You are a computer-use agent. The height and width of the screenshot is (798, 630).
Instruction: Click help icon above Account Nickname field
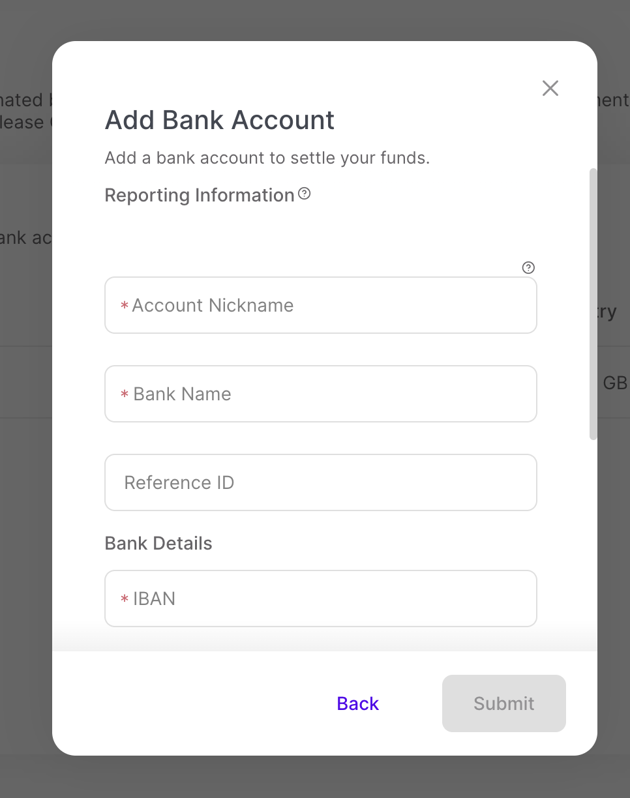point(529,267)
